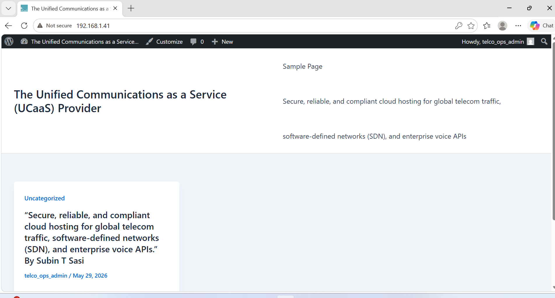
Task: Click the tab favicon for UCaaS site
Action: [24, 8]
